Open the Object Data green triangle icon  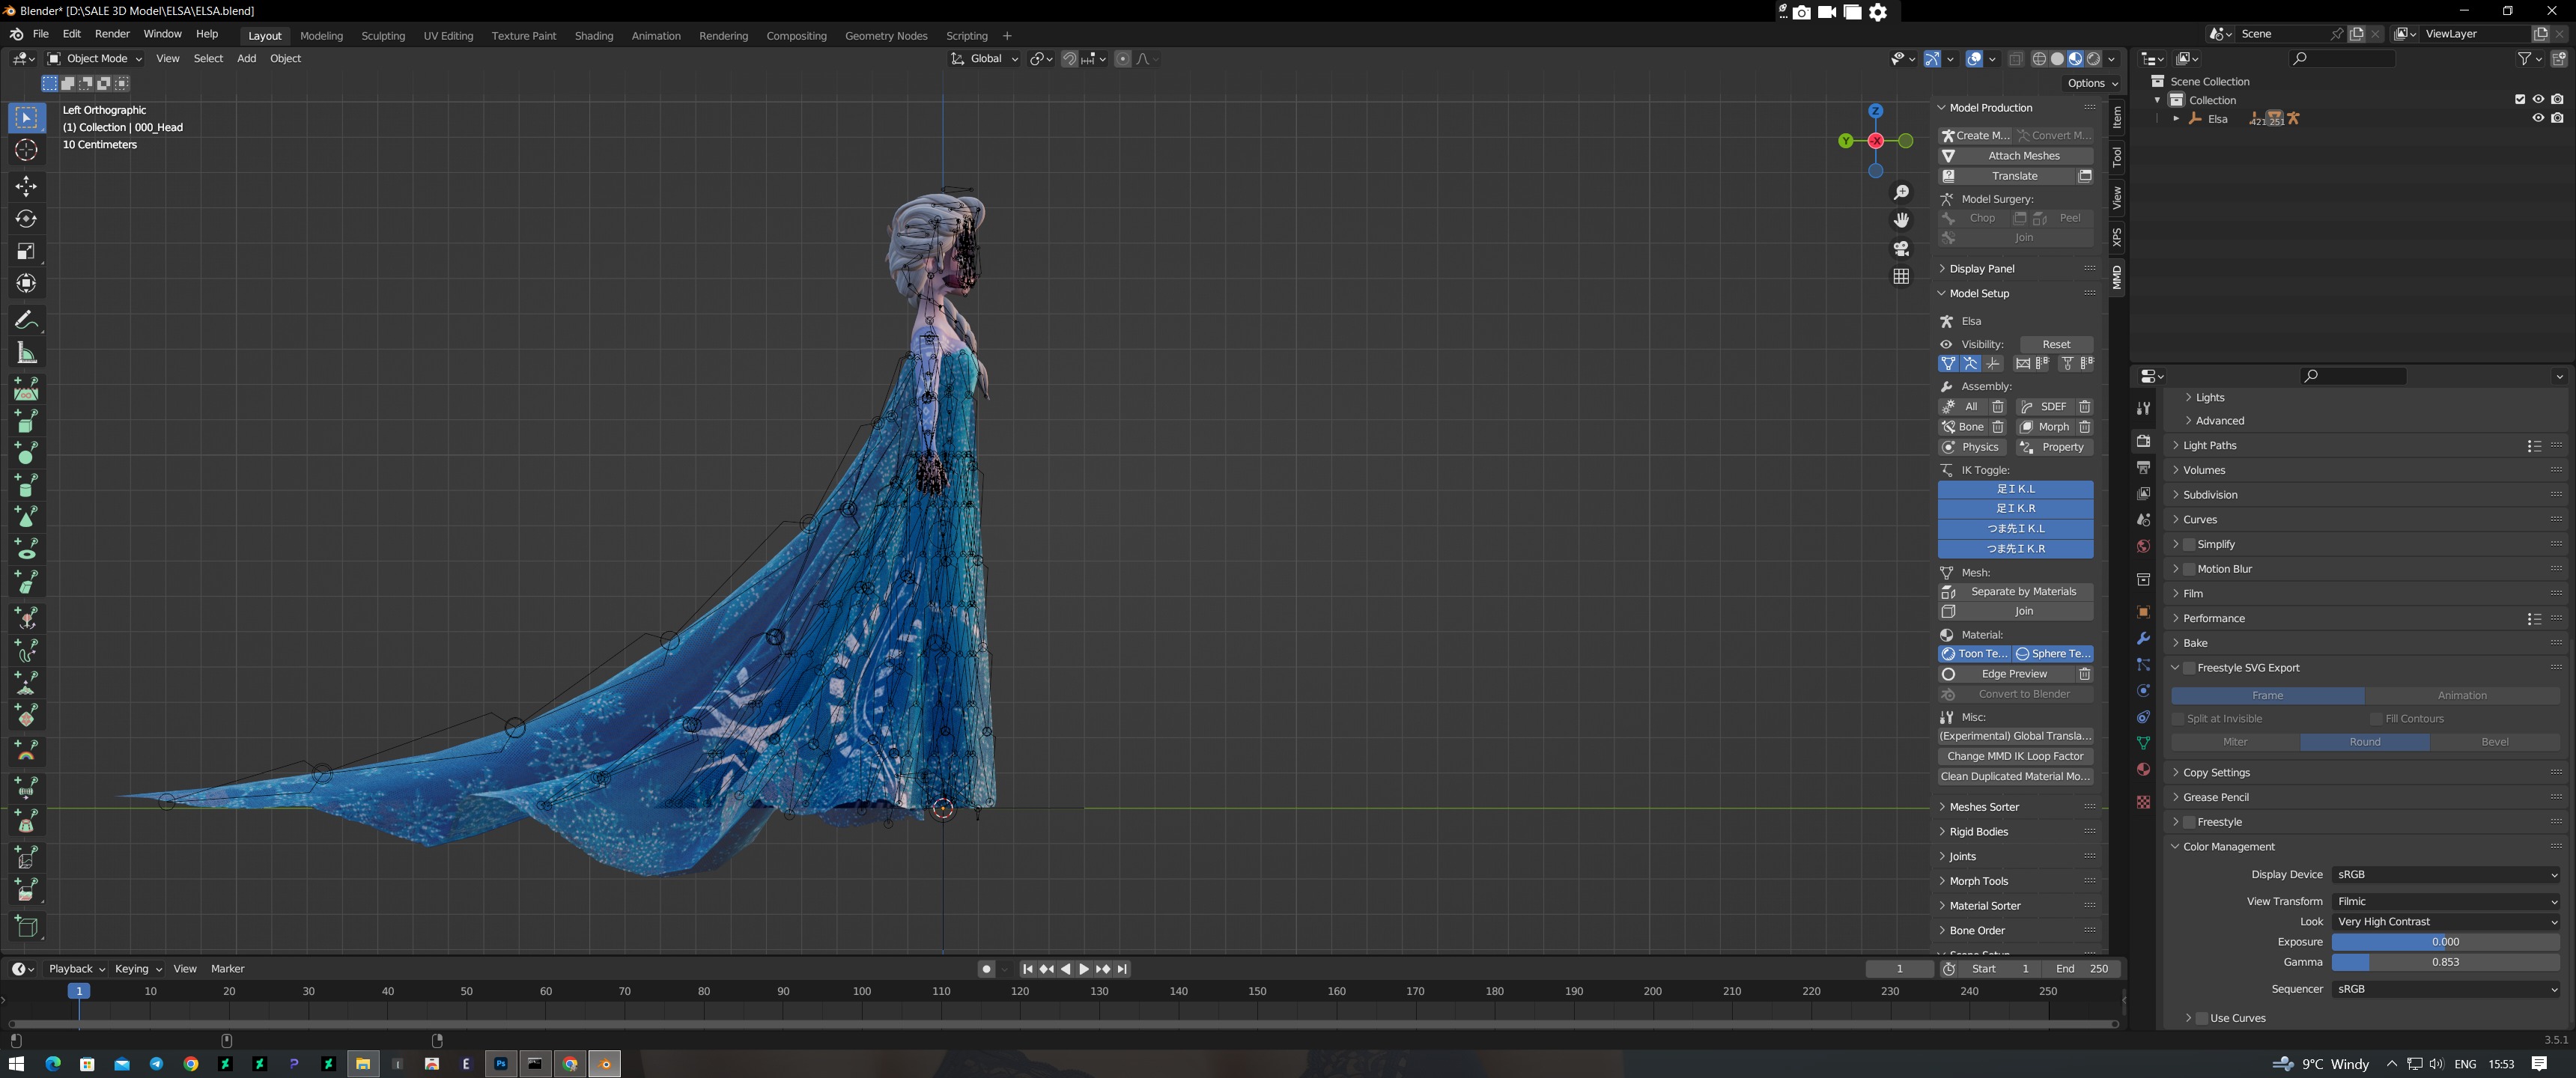(2143, 743)
